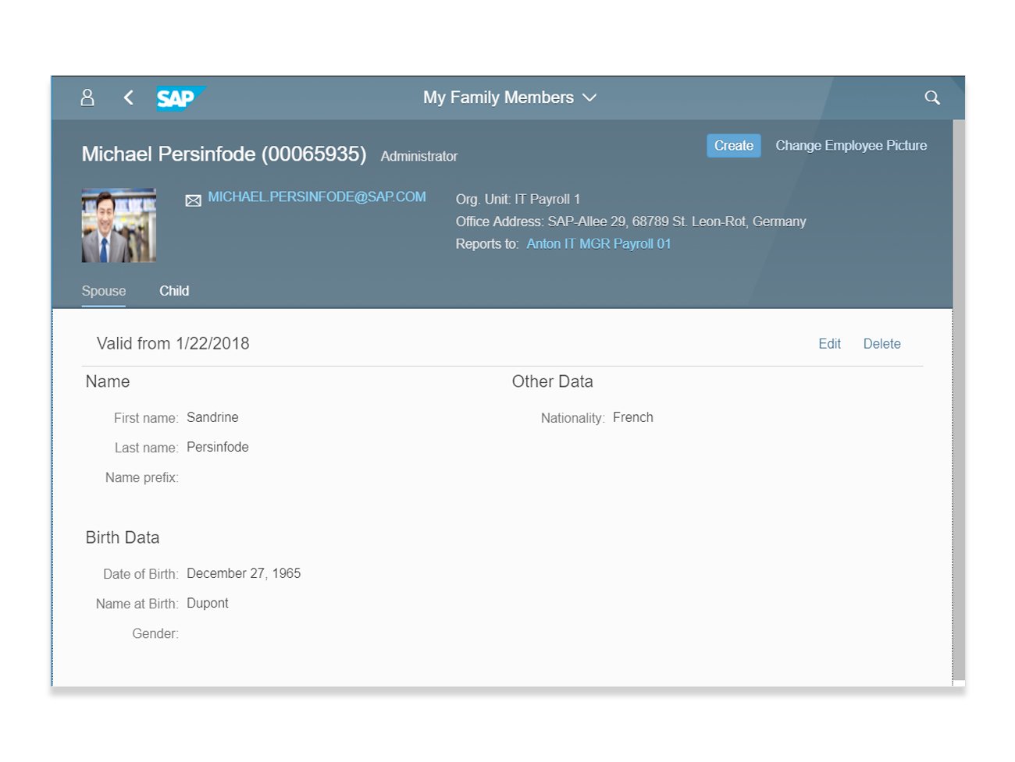
Task: Click the Administrator role label
Action: [419, 157]
